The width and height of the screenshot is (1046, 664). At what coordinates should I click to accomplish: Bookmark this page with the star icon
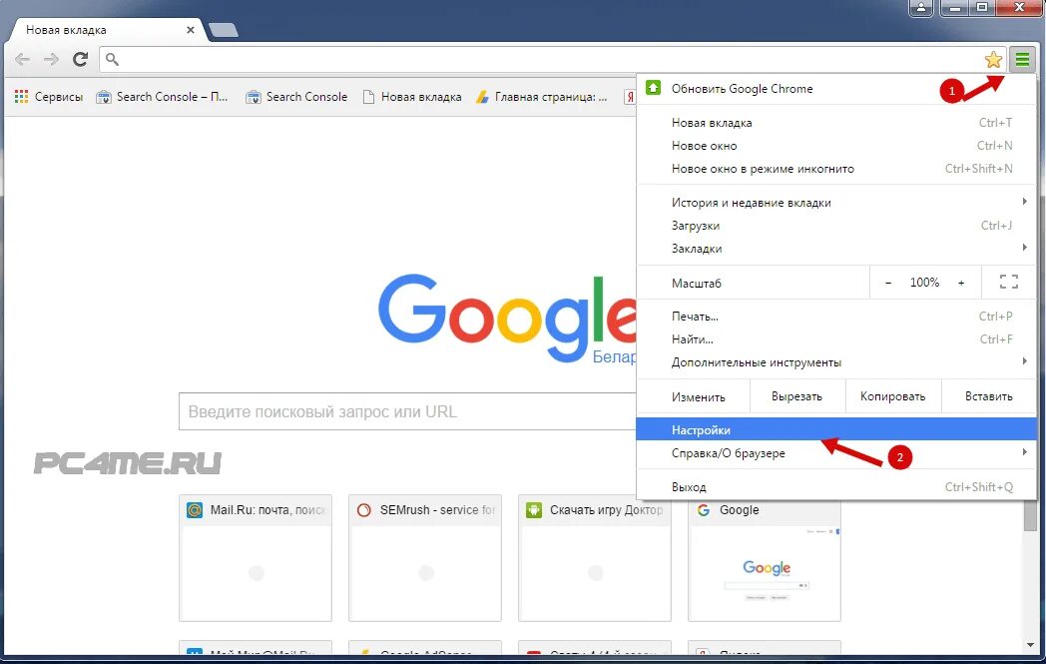pyautogui.click(x=993, y=60)
